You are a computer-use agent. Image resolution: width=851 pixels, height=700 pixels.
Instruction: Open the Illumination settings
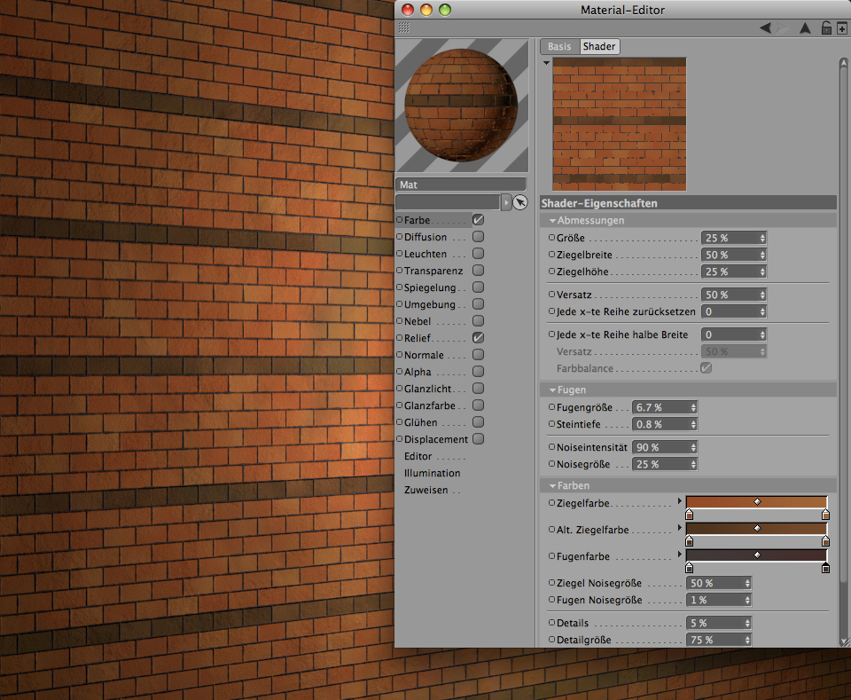(x=432, y=473)
